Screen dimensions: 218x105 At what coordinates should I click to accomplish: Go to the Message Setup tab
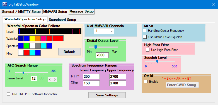(x=81, y=11)
